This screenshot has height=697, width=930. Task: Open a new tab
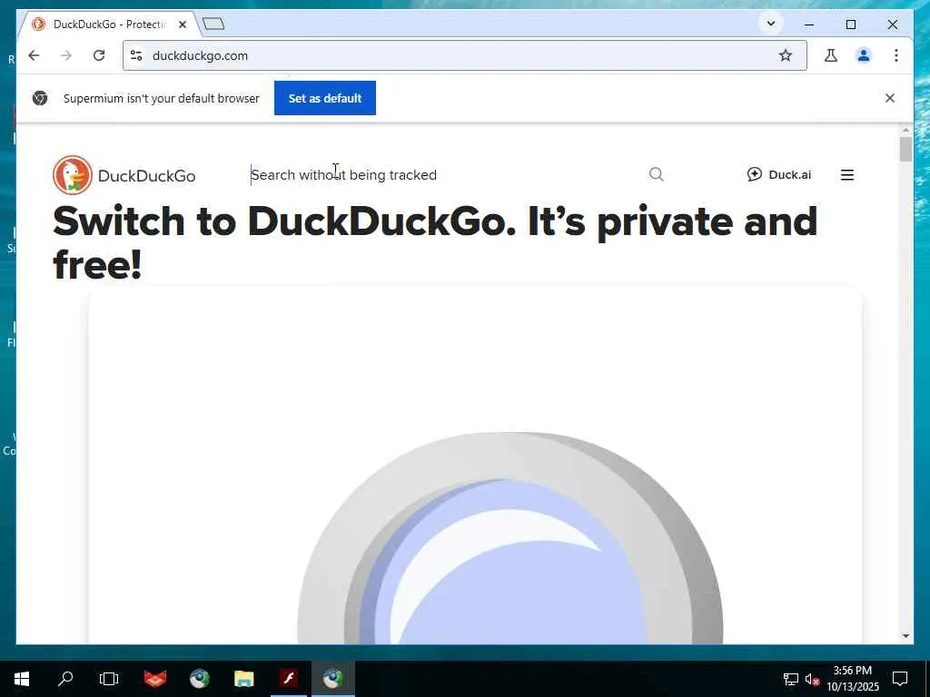tap(213, 25)
